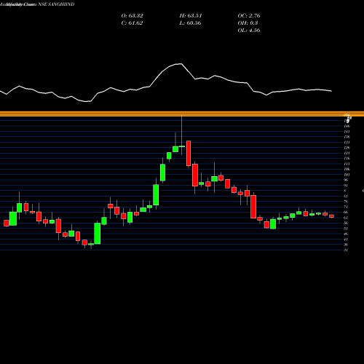
Task: Click the last red candle on the chart
Action: click(331, 216)
